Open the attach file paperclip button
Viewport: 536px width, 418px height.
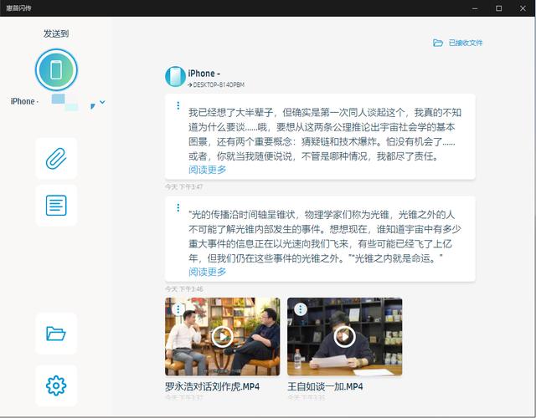click(56, 158)
